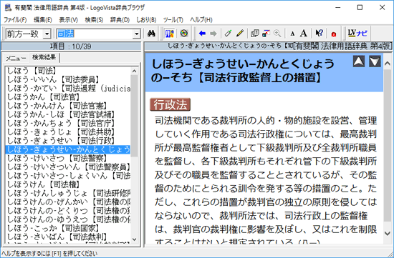
Task: Select result しほう-ぎょうせい【司法行政】
Action: click(x=68, y=141)
